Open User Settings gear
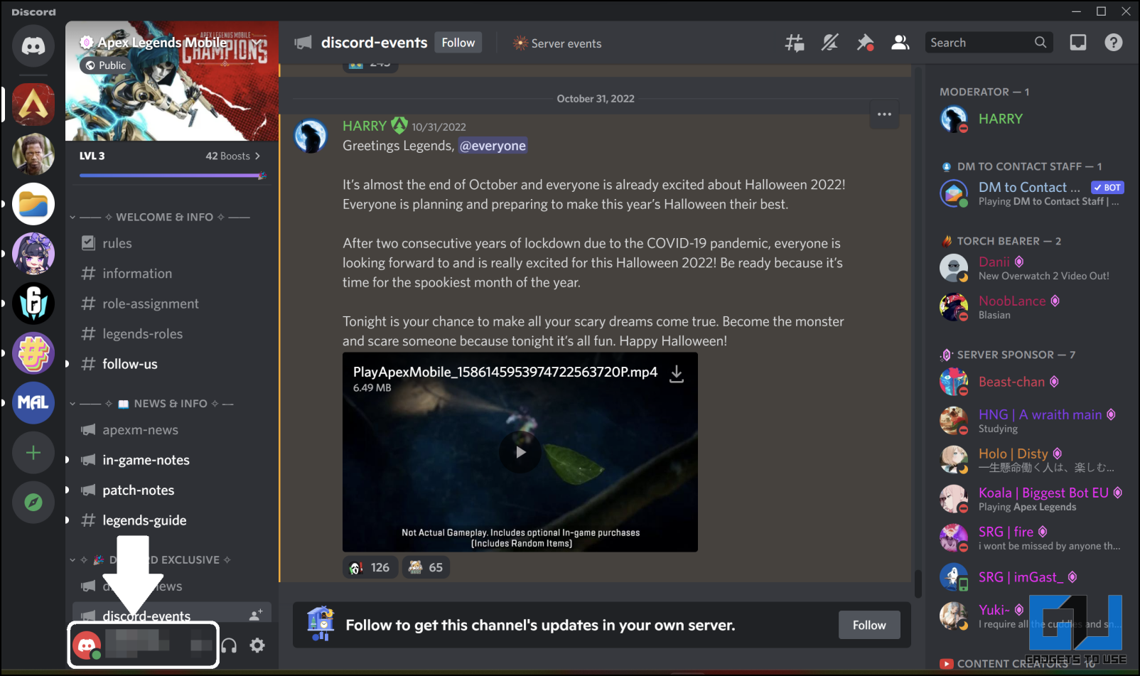This screenshot has height=676, width=1140. click(257, 645)
